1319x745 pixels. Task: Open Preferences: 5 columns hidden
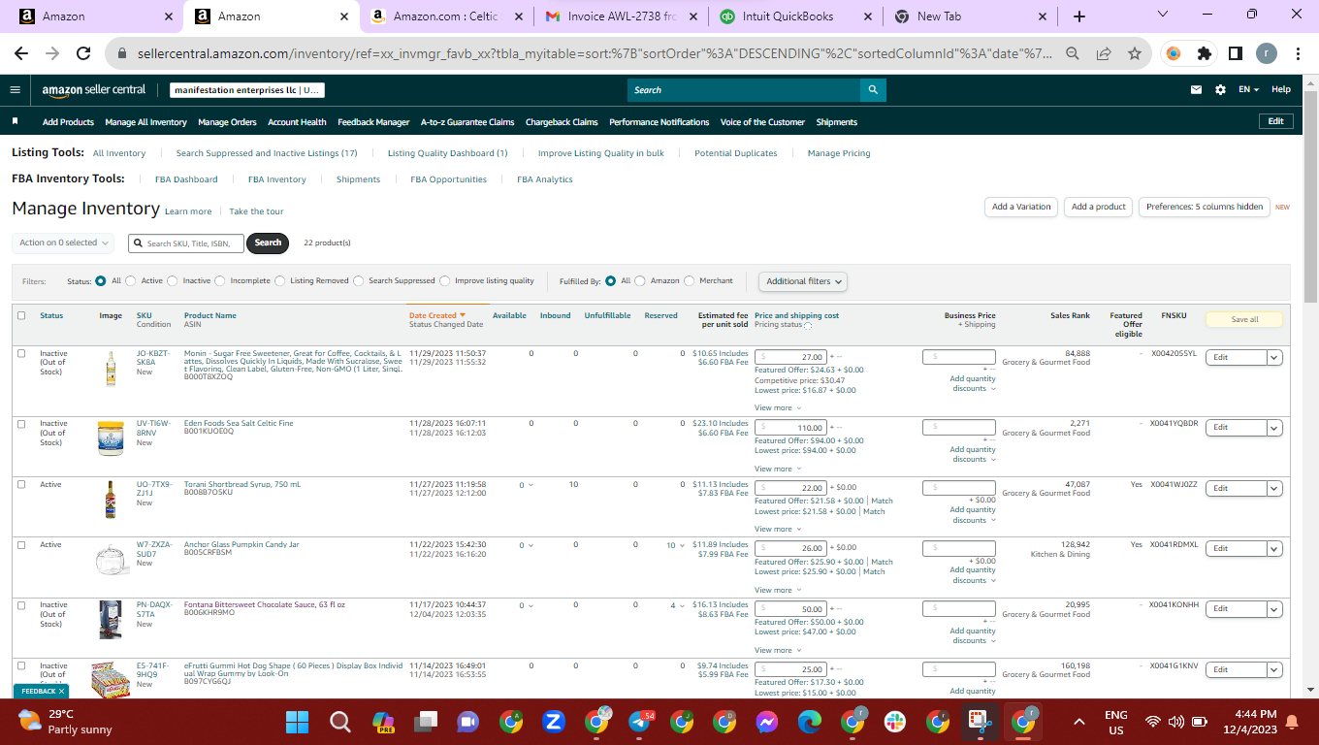(x=1205, y=207)
